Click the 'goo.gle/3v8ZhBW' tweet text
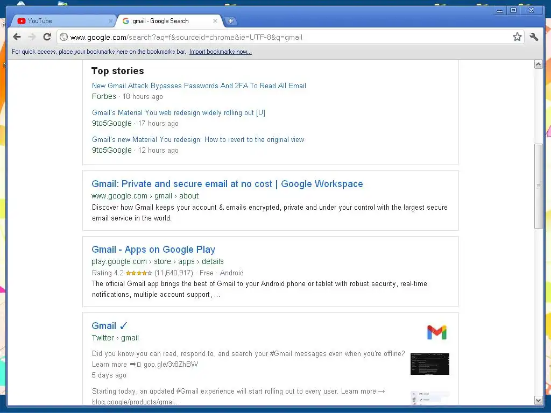The width and height of the screenshot is (551, 413). point(171,364)
